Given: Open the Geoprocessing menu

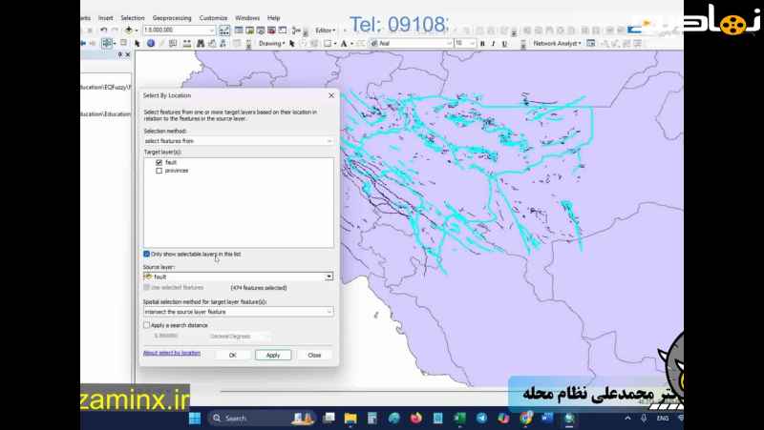Looking at the screenshot, I should click(x=172, y=18).
